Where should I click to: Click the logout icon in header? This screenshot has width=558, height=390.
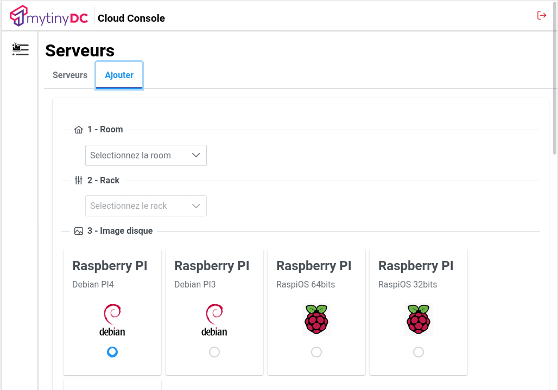point(542,15)
